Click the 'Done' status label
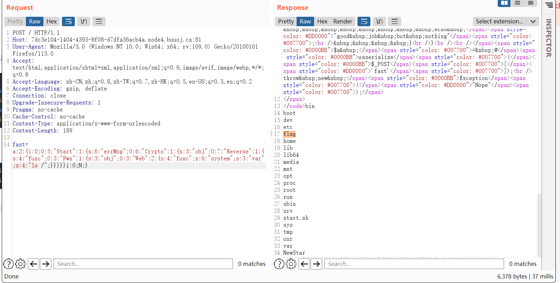 click(x=11, y=276)
